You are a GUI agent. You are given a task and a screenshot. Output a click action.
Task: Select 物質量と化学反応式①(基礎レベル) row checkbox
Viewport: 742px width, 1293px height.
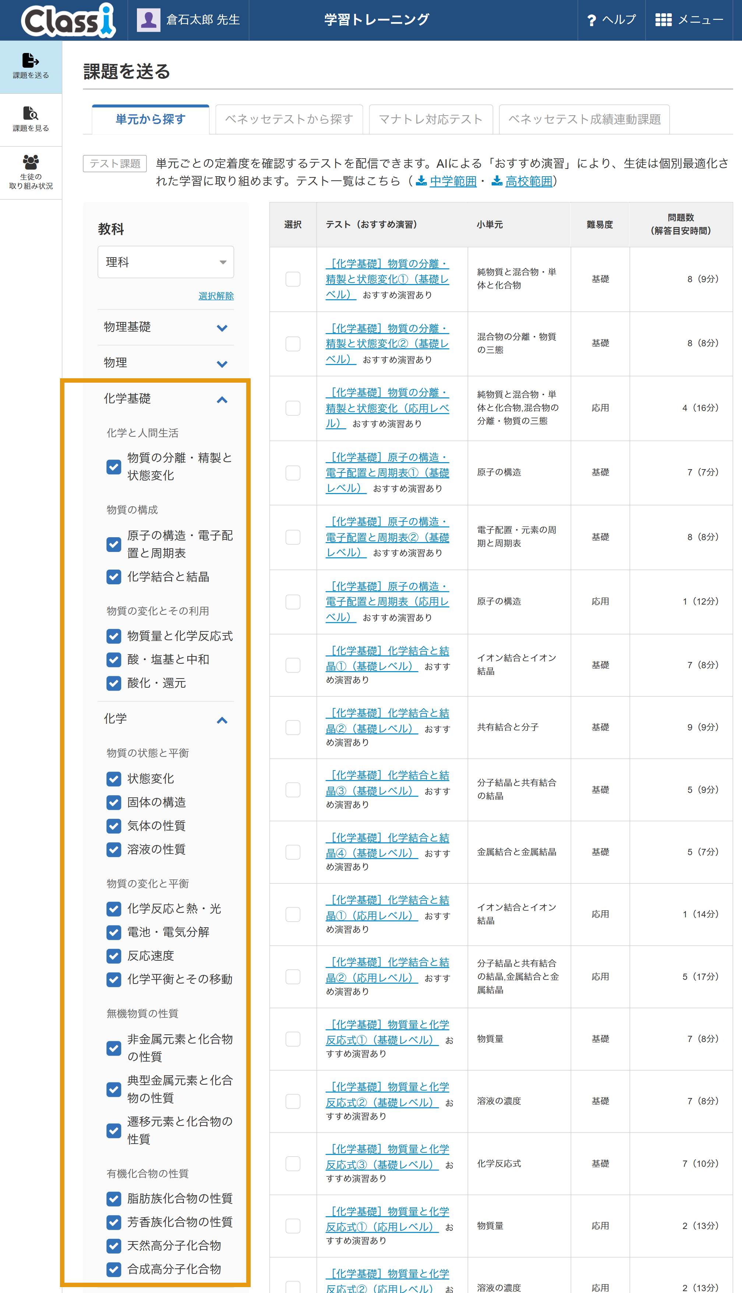point(293,1039)
